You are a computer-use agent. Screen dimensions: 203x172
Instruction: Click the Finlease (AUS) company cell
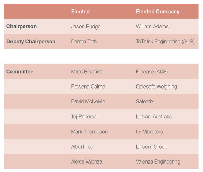[x=152, y=72]
